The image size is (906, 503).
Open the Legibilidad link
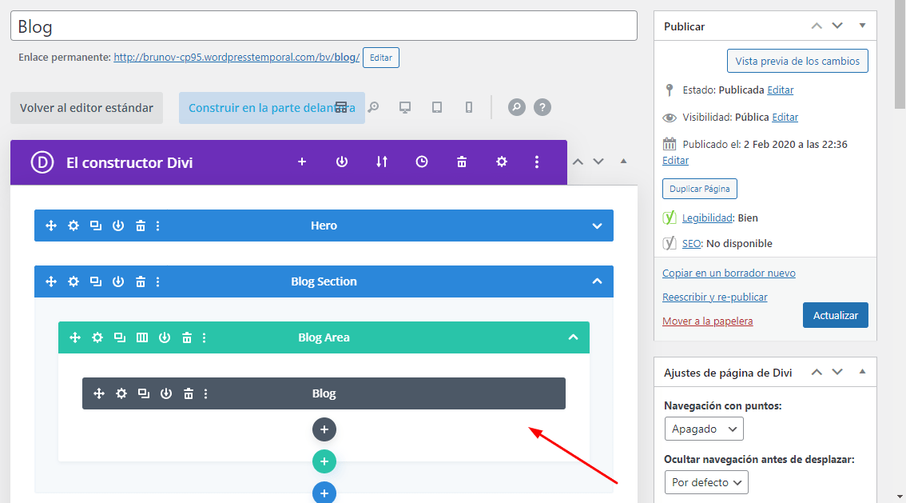tap(707, 218)
